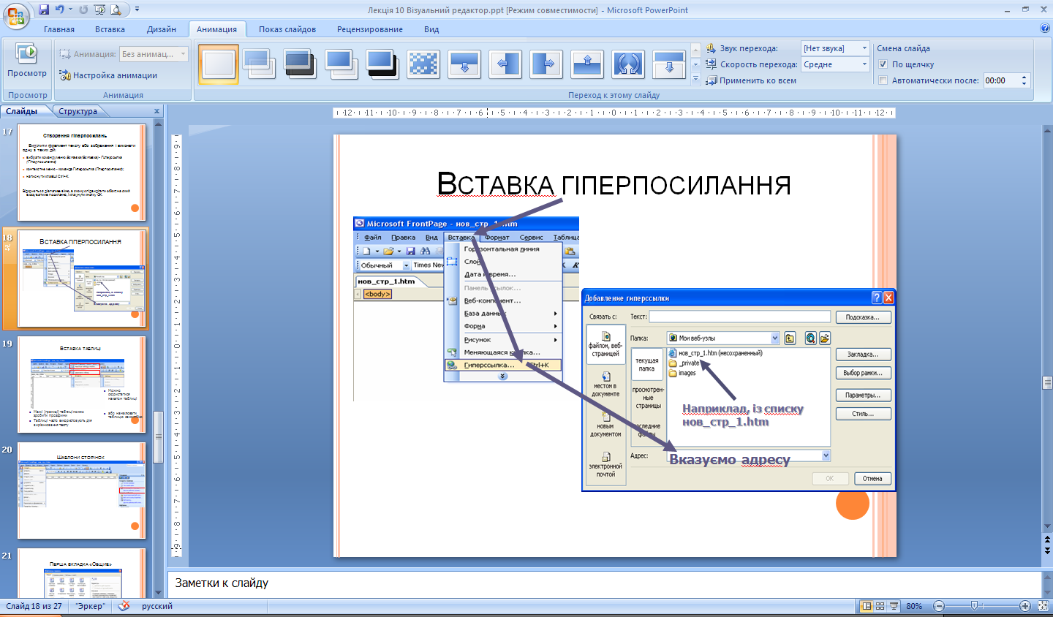This screenshot has width=1053, height=617.
Task: Open 'Звук перехода' sound dropdown
Action: (864, 48)
